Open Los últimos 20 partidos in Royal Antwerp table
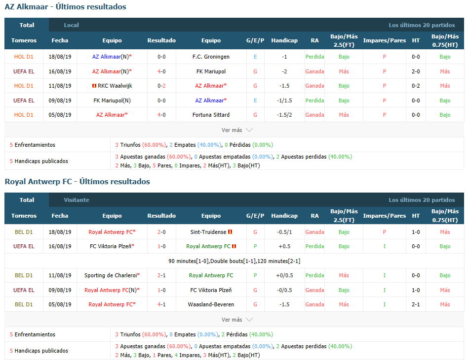Viewport: 469px width, 361px height. (x=422, y=200)
